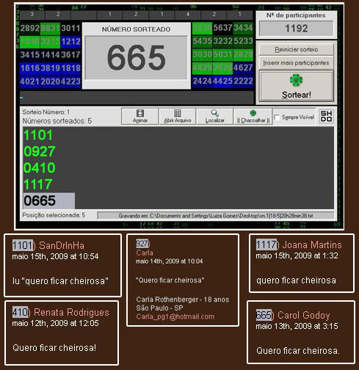Viewport: 359px width, 370px height.
Task: Open file with Abrir Arquivo button
Action: [178, 117]
